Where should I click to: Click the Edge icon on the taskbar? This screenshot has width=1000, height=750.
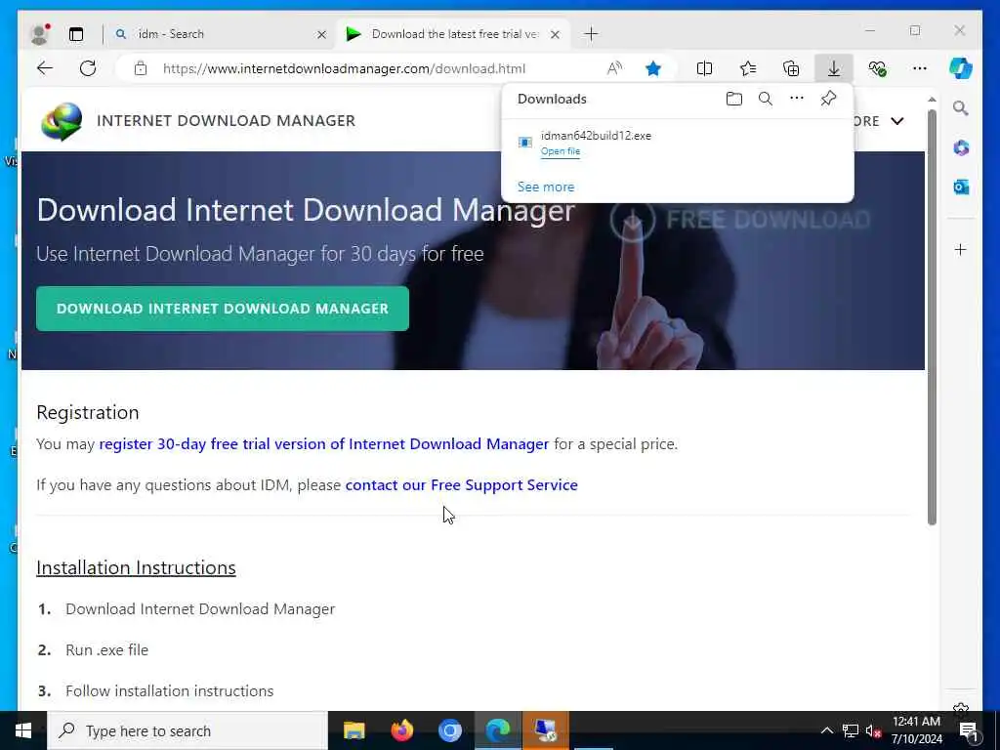[x=497, y=730]
